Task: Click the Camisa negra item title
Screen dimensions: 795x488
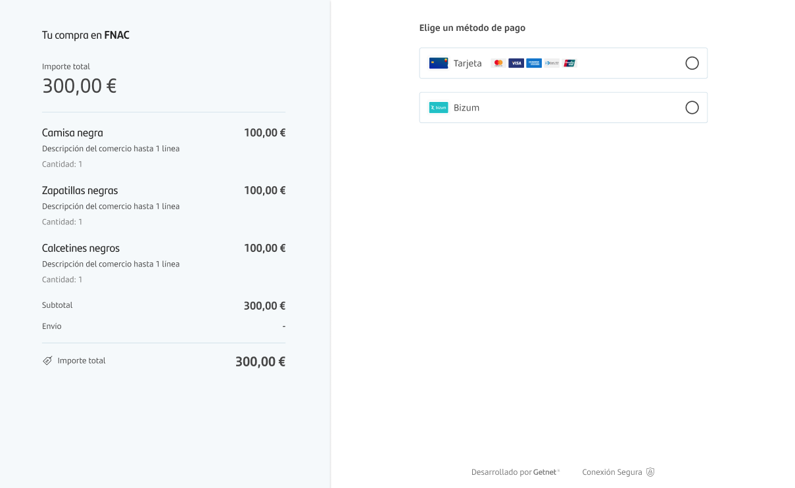Action: click(72, 133)
